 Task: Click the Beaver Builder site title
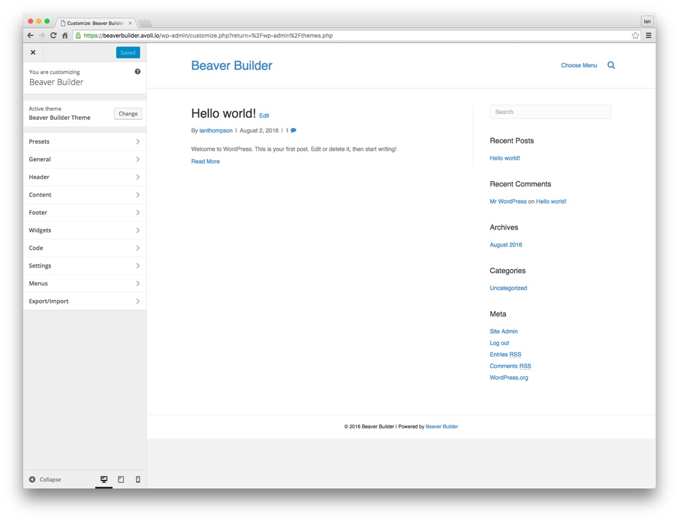(232, 65)
